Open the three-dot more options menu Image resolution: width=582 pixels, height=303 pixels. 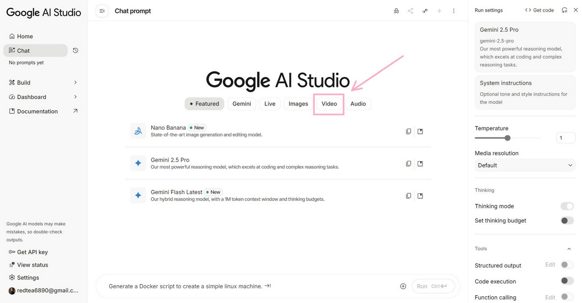[453, 11]
